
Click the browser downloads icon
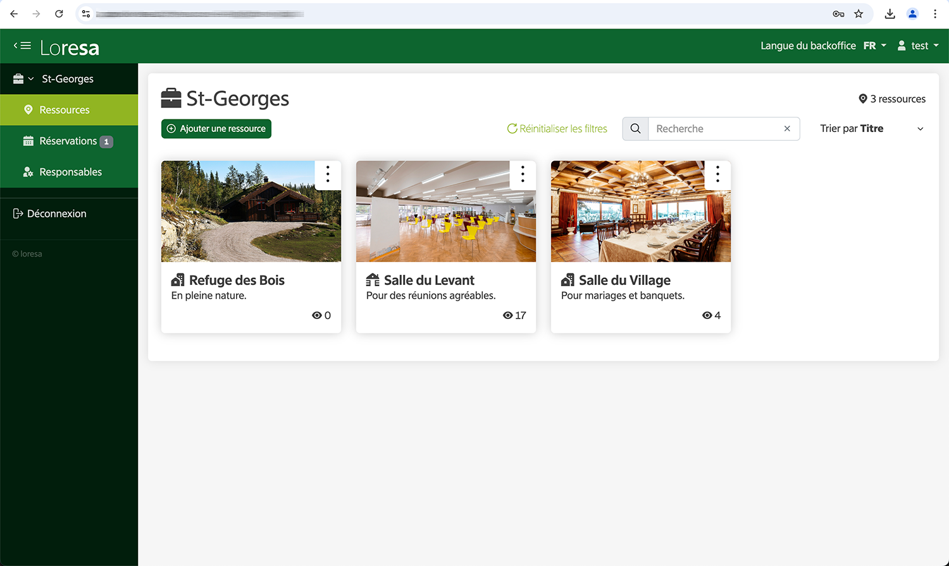click(890, 14)
